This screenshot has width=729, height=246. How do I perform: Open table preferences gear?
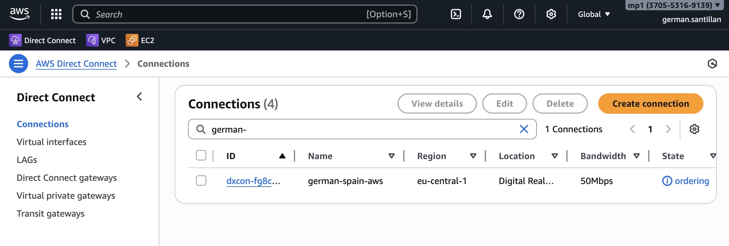coord(694,129)
